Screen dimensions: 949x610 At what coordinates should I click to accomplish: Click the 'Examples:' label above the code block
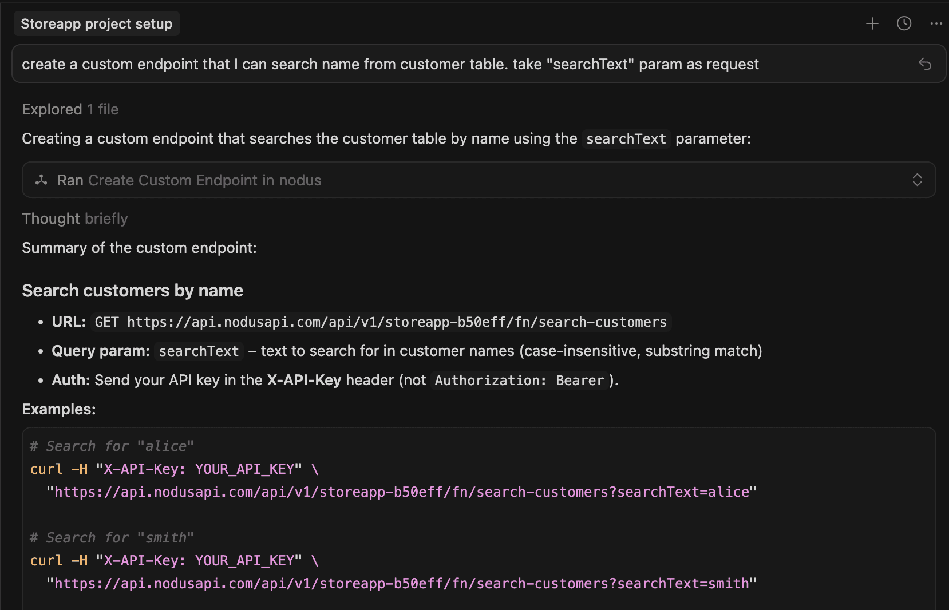[x=59, y=409]
